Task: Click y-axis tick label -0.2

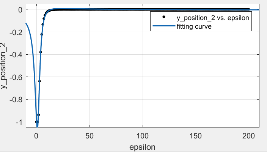Action: (16, 32)
